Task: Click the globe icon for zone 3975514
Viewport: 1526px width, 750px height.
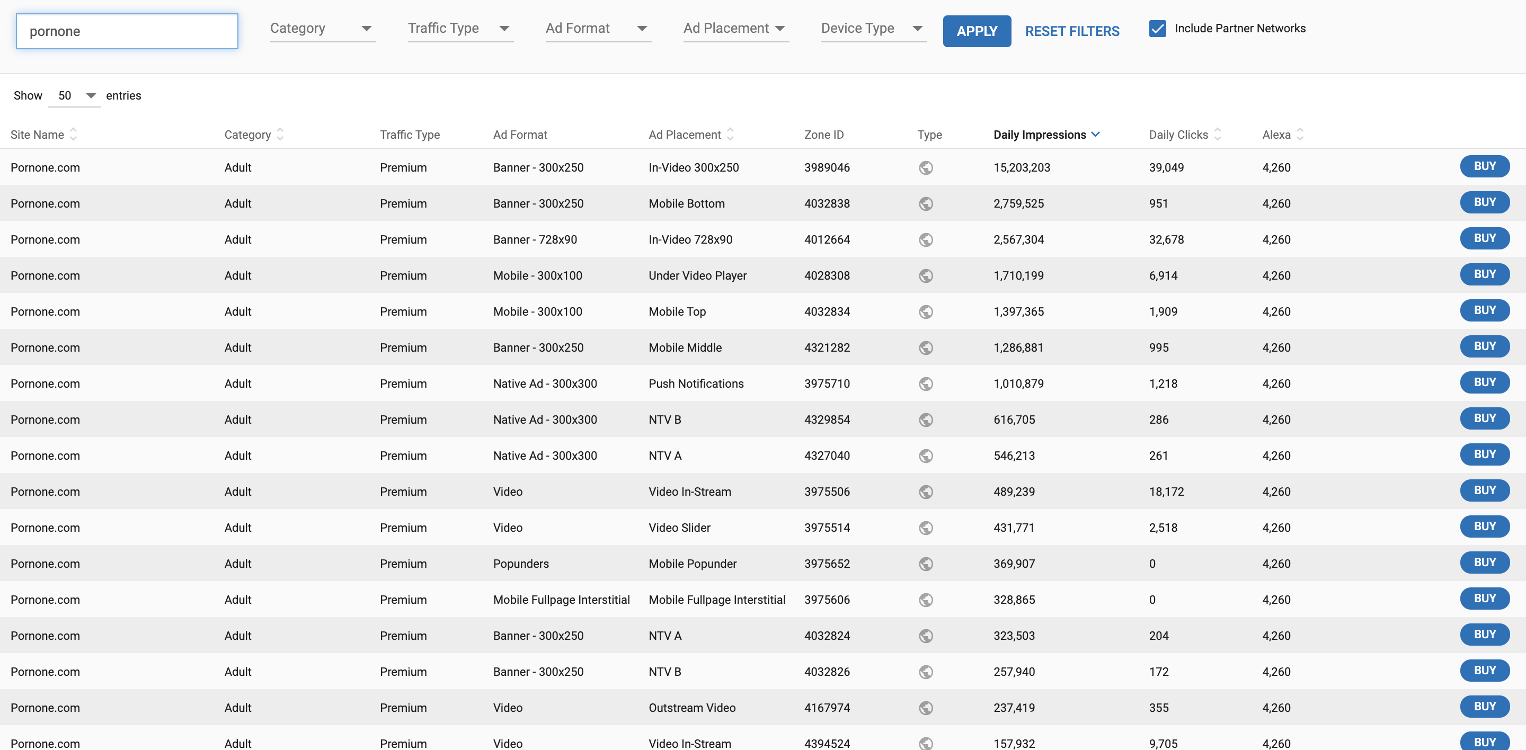Action: [926, 528]
